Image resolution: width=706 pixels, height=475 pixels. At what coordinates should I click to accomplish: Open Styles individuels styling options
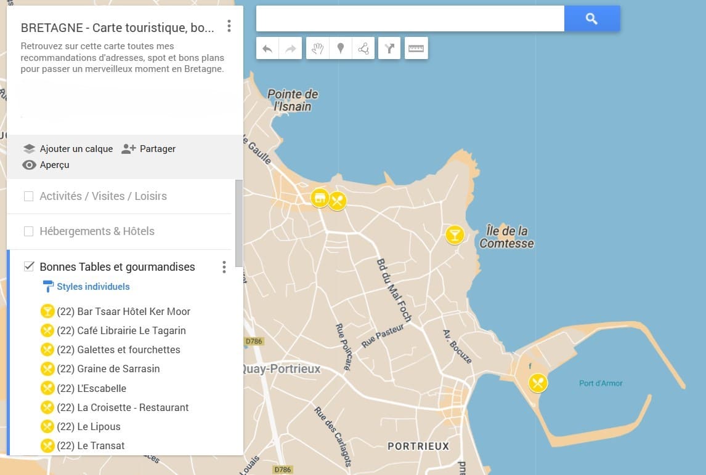93,287
